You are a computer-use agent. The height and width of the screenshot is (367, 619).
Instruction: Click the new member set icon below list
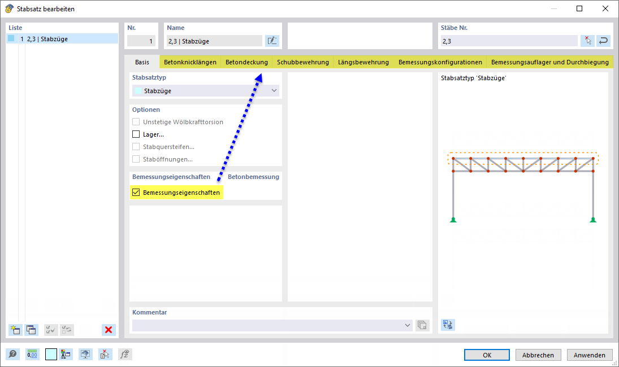tap(15, 330)
